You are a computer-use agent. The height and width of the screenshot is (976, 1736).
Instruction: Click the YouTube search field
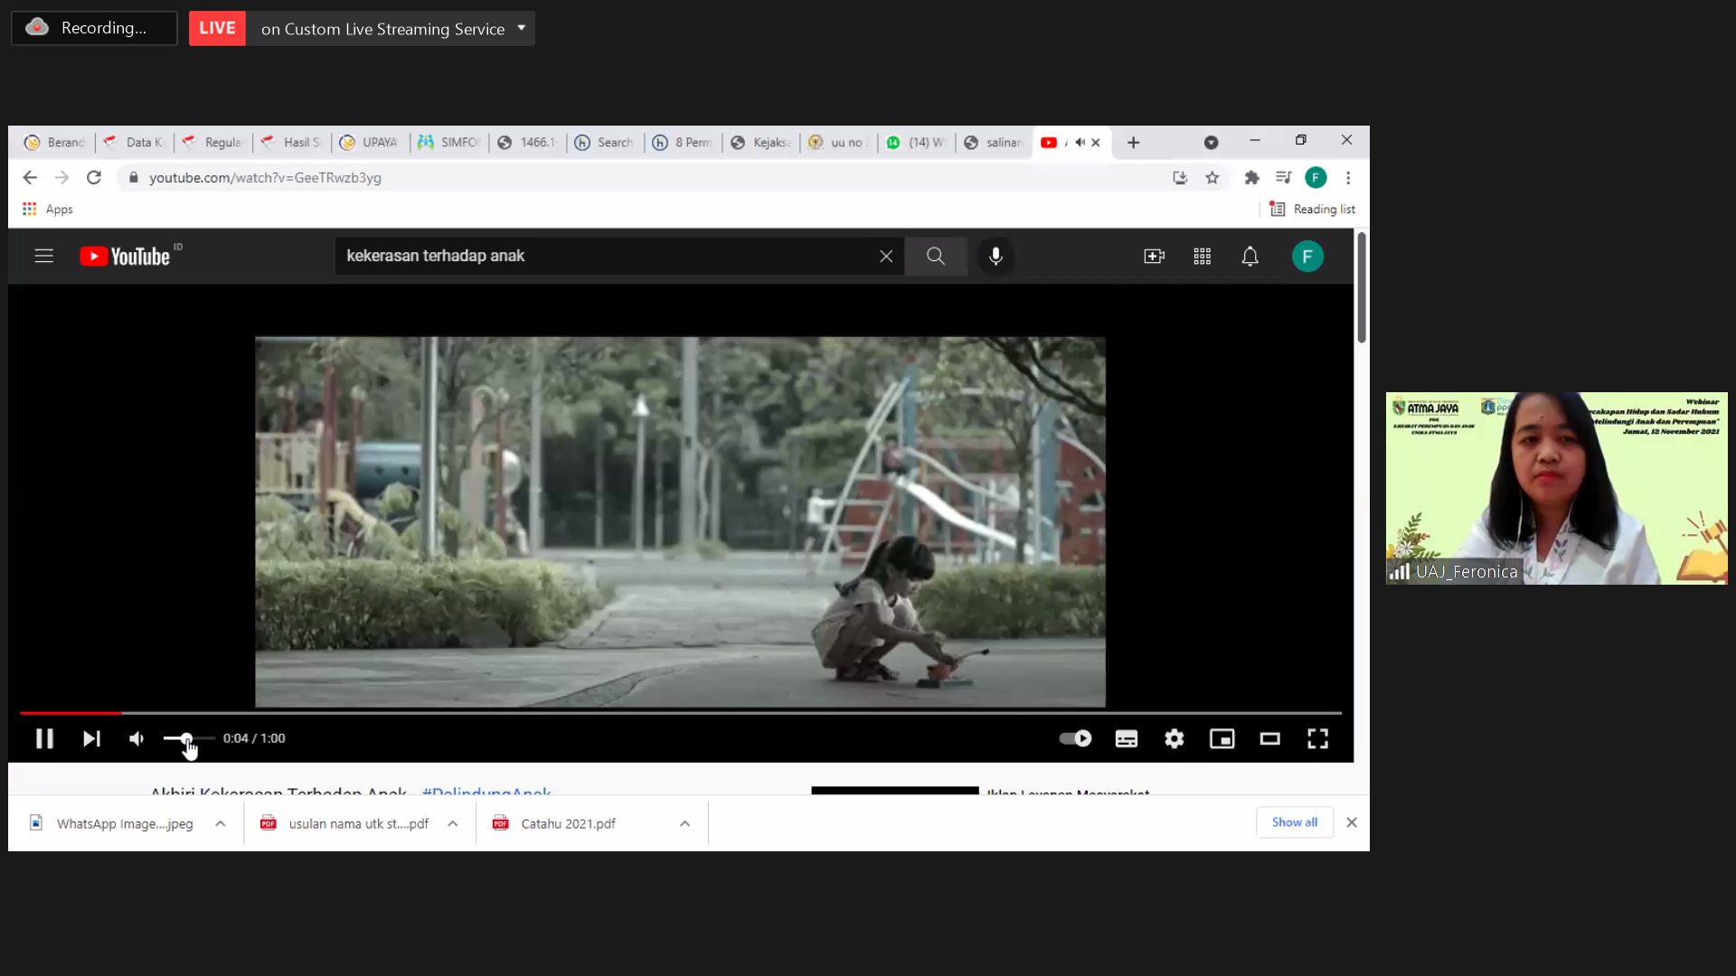coord(606,256)
